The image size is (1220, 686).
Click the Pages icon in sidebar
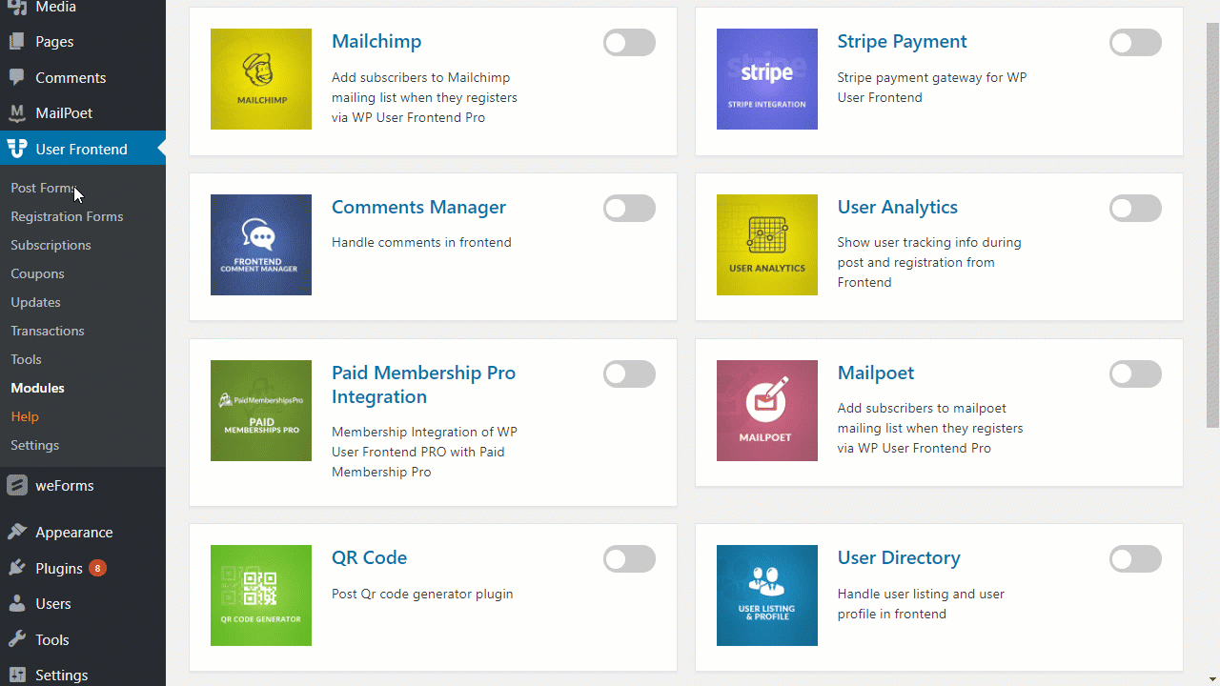click(17, 42)
